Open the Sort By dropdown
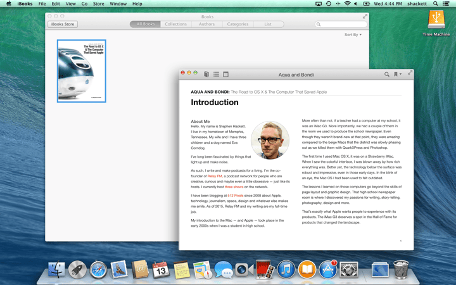The height and width of the screenshot is (285, 456). 353,35
